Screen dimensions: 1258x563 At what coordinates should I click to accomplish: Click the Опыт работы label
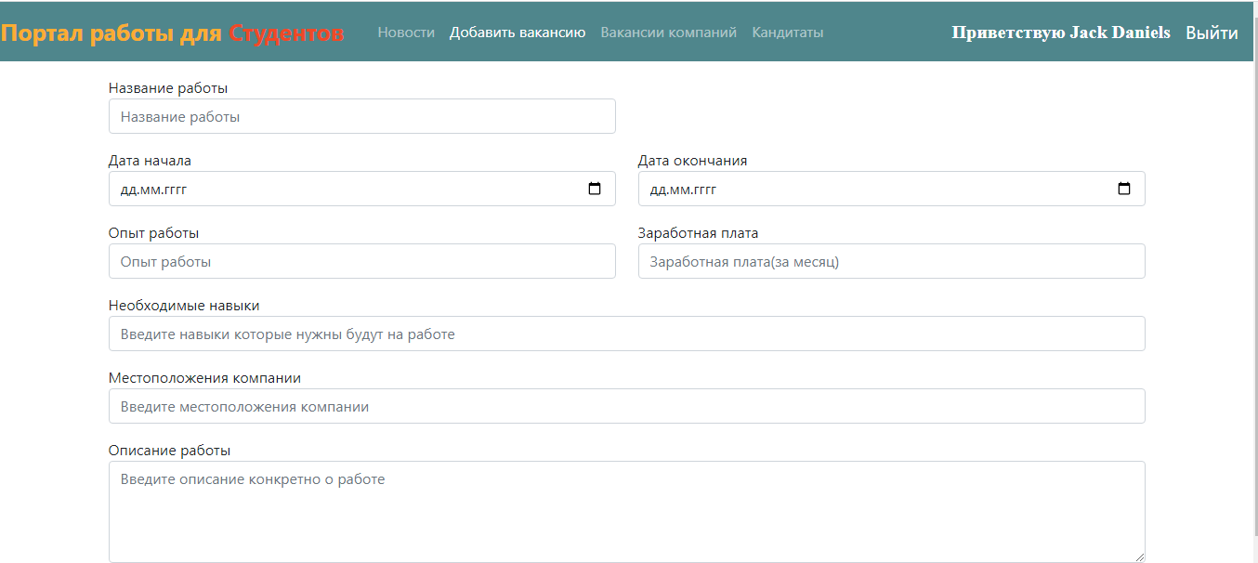coord(154,233)
